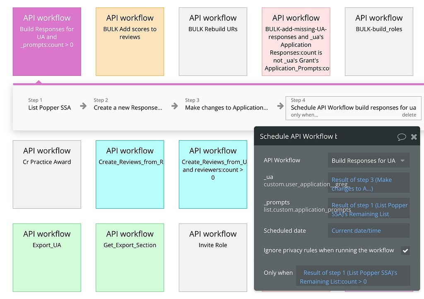Viewport: 424px width, 299px height.
Task: Select the Invite Role workflow block
Action: (x=213, y=257)
